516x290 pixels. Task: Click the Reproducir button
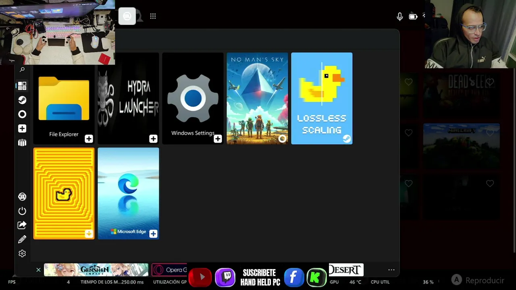(478, 280)
